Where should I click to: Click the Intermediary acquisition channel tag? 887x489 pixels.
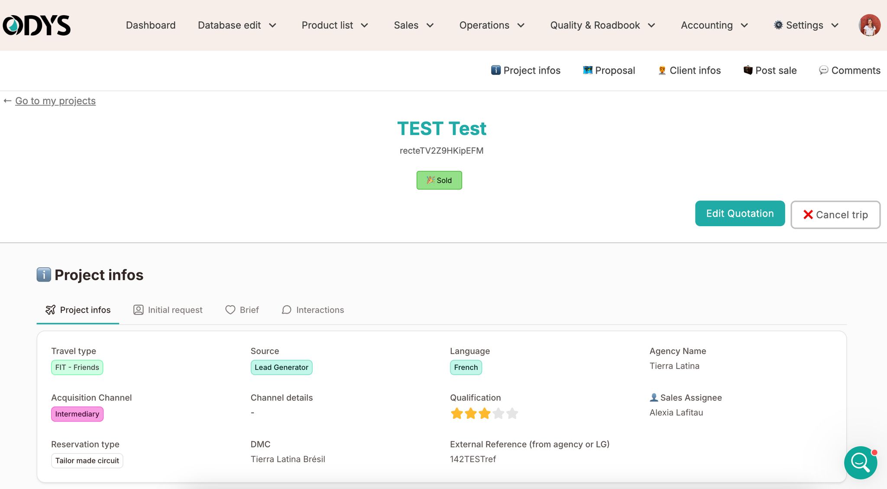click(77, 414)
